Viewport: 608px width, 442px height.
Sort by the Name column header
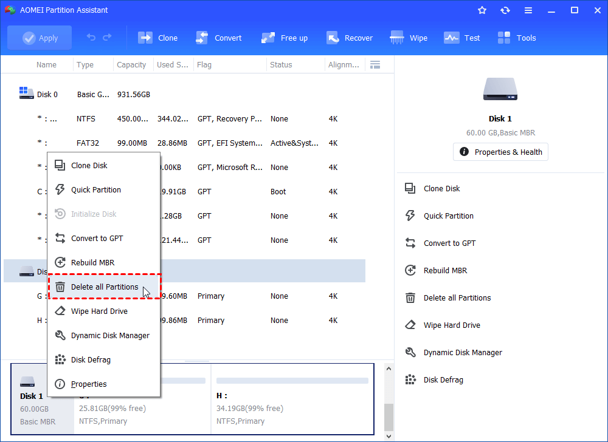pos(46,64)
